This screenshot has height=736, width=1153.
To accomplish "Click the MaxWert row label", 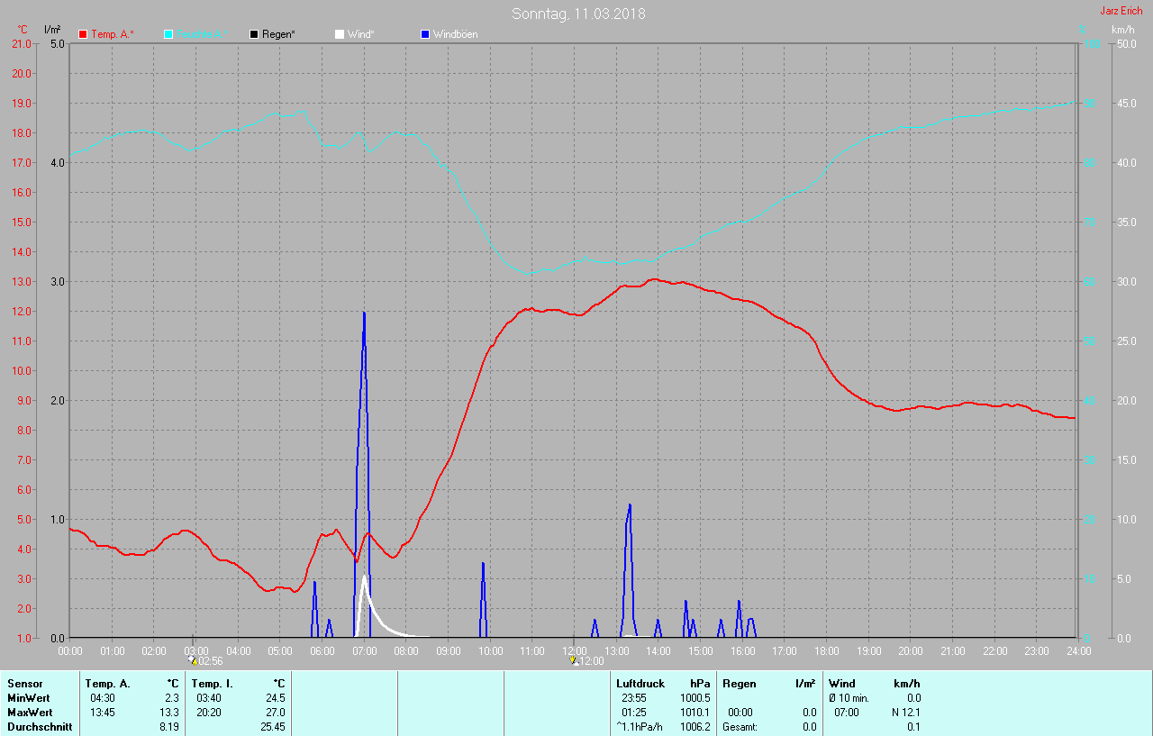I will [30, 713].
